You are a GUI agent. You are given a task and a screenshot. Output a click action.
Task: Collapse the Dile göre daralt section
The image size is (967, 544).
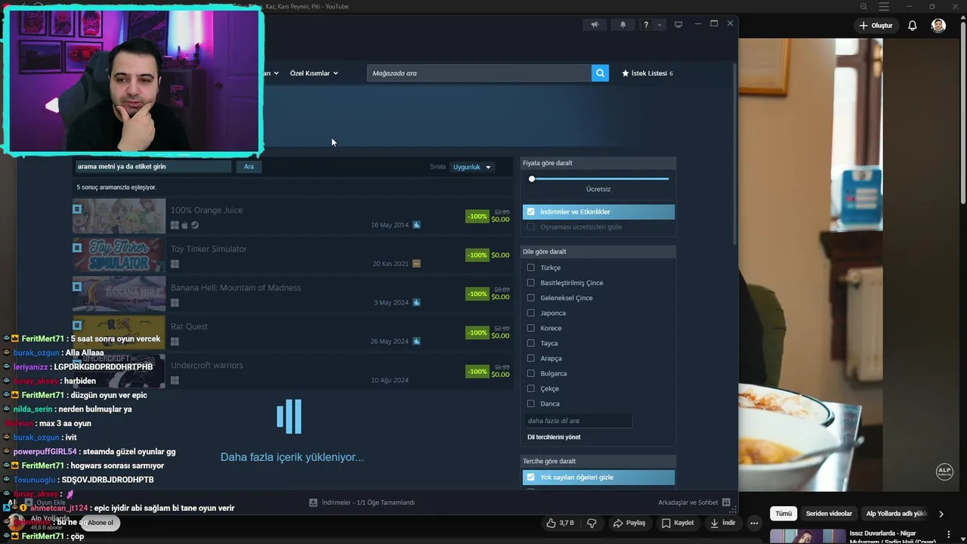pyautogui.click(x=598, y=252)
